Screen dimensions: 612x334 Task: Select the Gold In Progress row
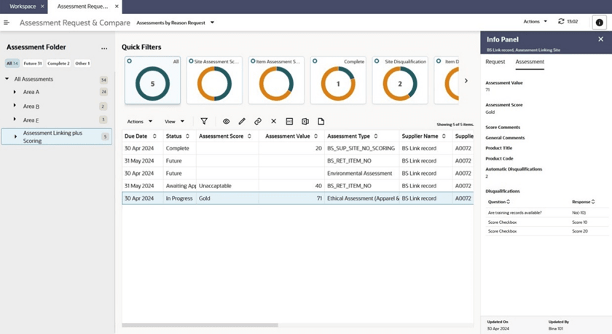(297, 198)
